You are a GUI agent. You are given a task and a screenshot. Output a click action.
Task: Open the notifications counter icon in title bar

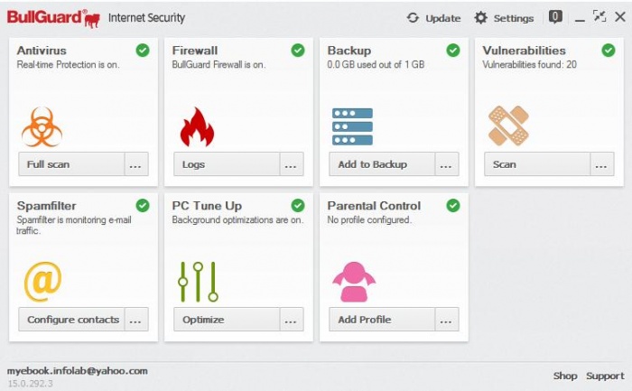click(555, 16)
